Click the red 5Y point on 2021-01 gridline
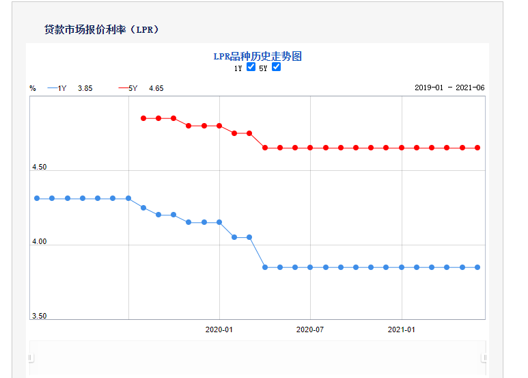528x378 pixels. click(402, 148)
